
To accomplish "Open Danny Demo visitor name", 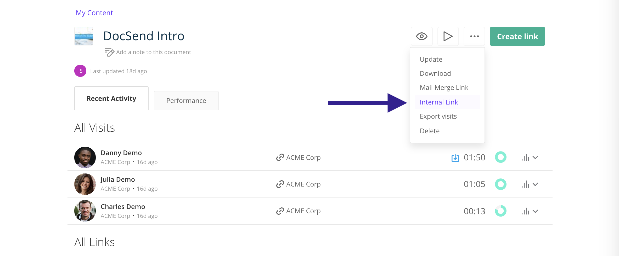I will point(121,153).
